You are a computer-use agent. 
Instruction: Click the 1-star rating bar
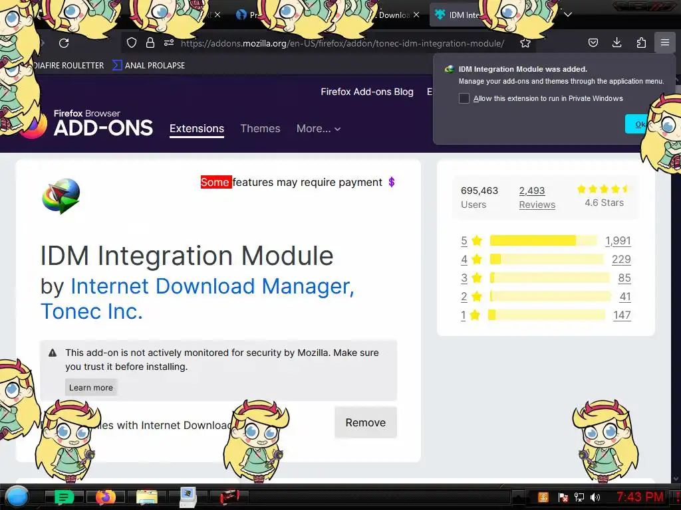(547, 315)
